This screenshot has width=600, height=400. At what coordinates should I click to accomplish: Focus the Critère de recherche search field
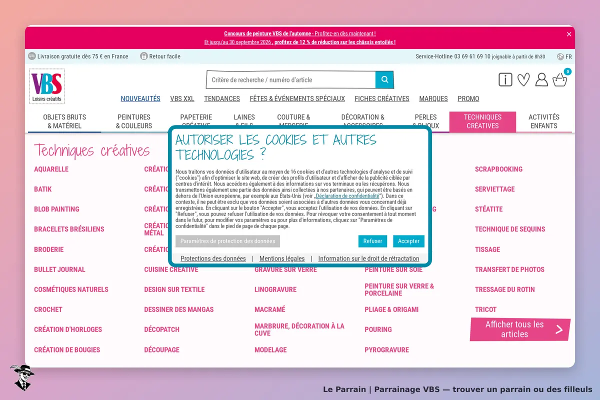[x=291, y=79]
